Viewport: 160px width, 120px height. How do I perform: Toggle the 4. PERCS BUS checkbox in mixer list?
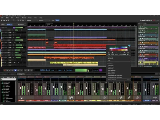pyautogui.click(x=2, y=91)
